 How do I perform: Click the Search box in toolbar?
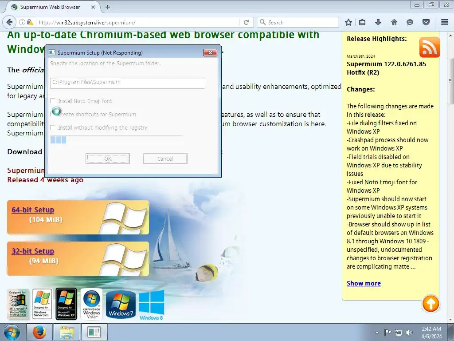coord(298,22)
